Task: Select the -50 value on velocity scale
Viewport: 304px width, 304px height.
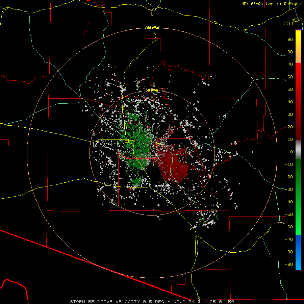Action: (289, 214)
